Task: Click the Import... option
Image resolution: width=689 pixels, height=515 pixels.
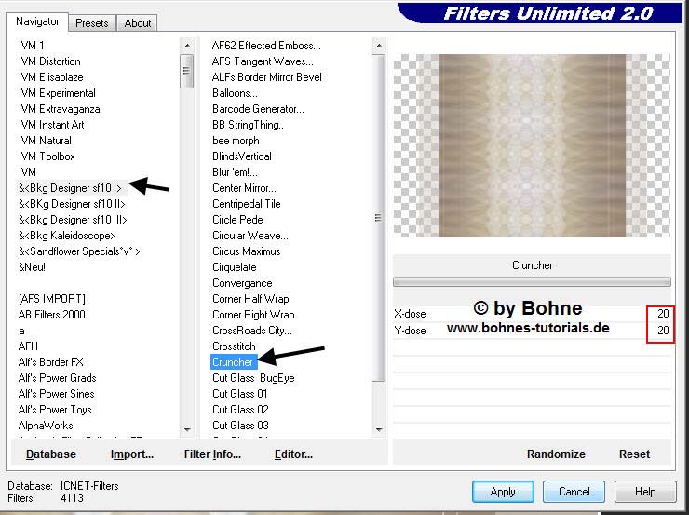Action: [x=131, y=454]
